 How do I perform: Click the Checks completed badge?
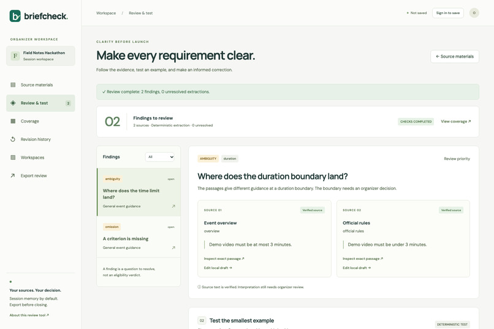point(416,121)
